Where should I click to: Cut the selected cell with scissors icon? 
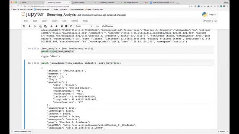point(35,26)
